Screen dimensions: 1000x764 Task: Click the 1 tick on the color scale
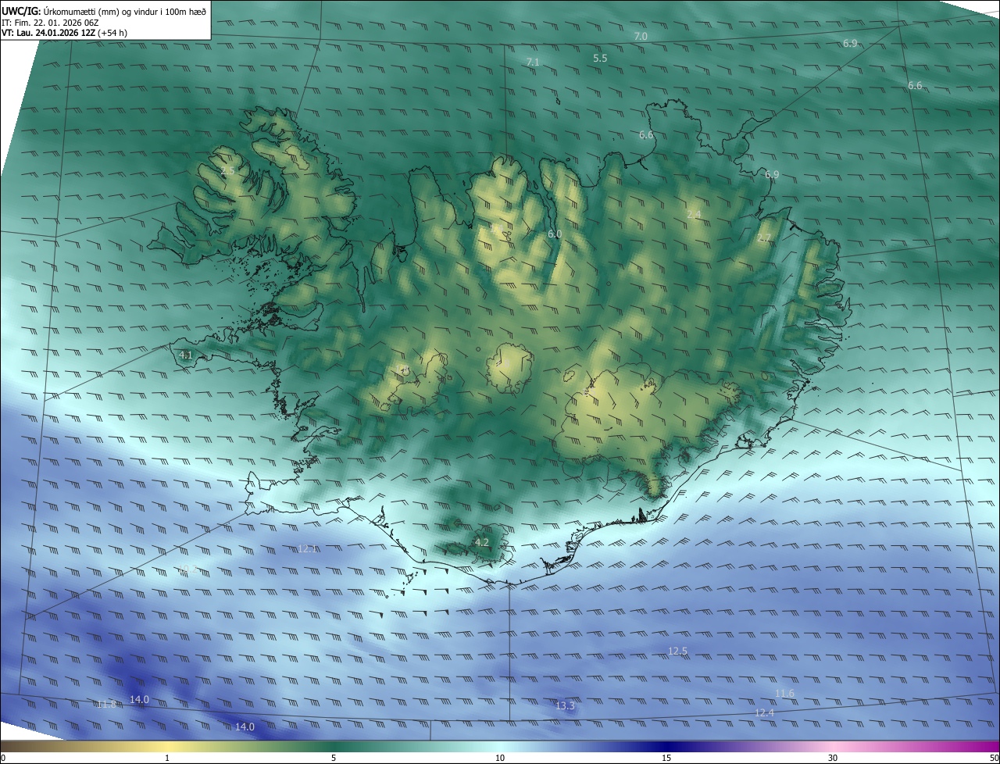pos(167,759)
